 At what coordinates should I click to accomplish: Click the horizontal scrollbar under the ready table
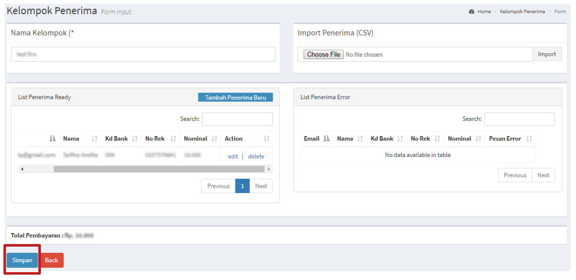coord(146,169)
